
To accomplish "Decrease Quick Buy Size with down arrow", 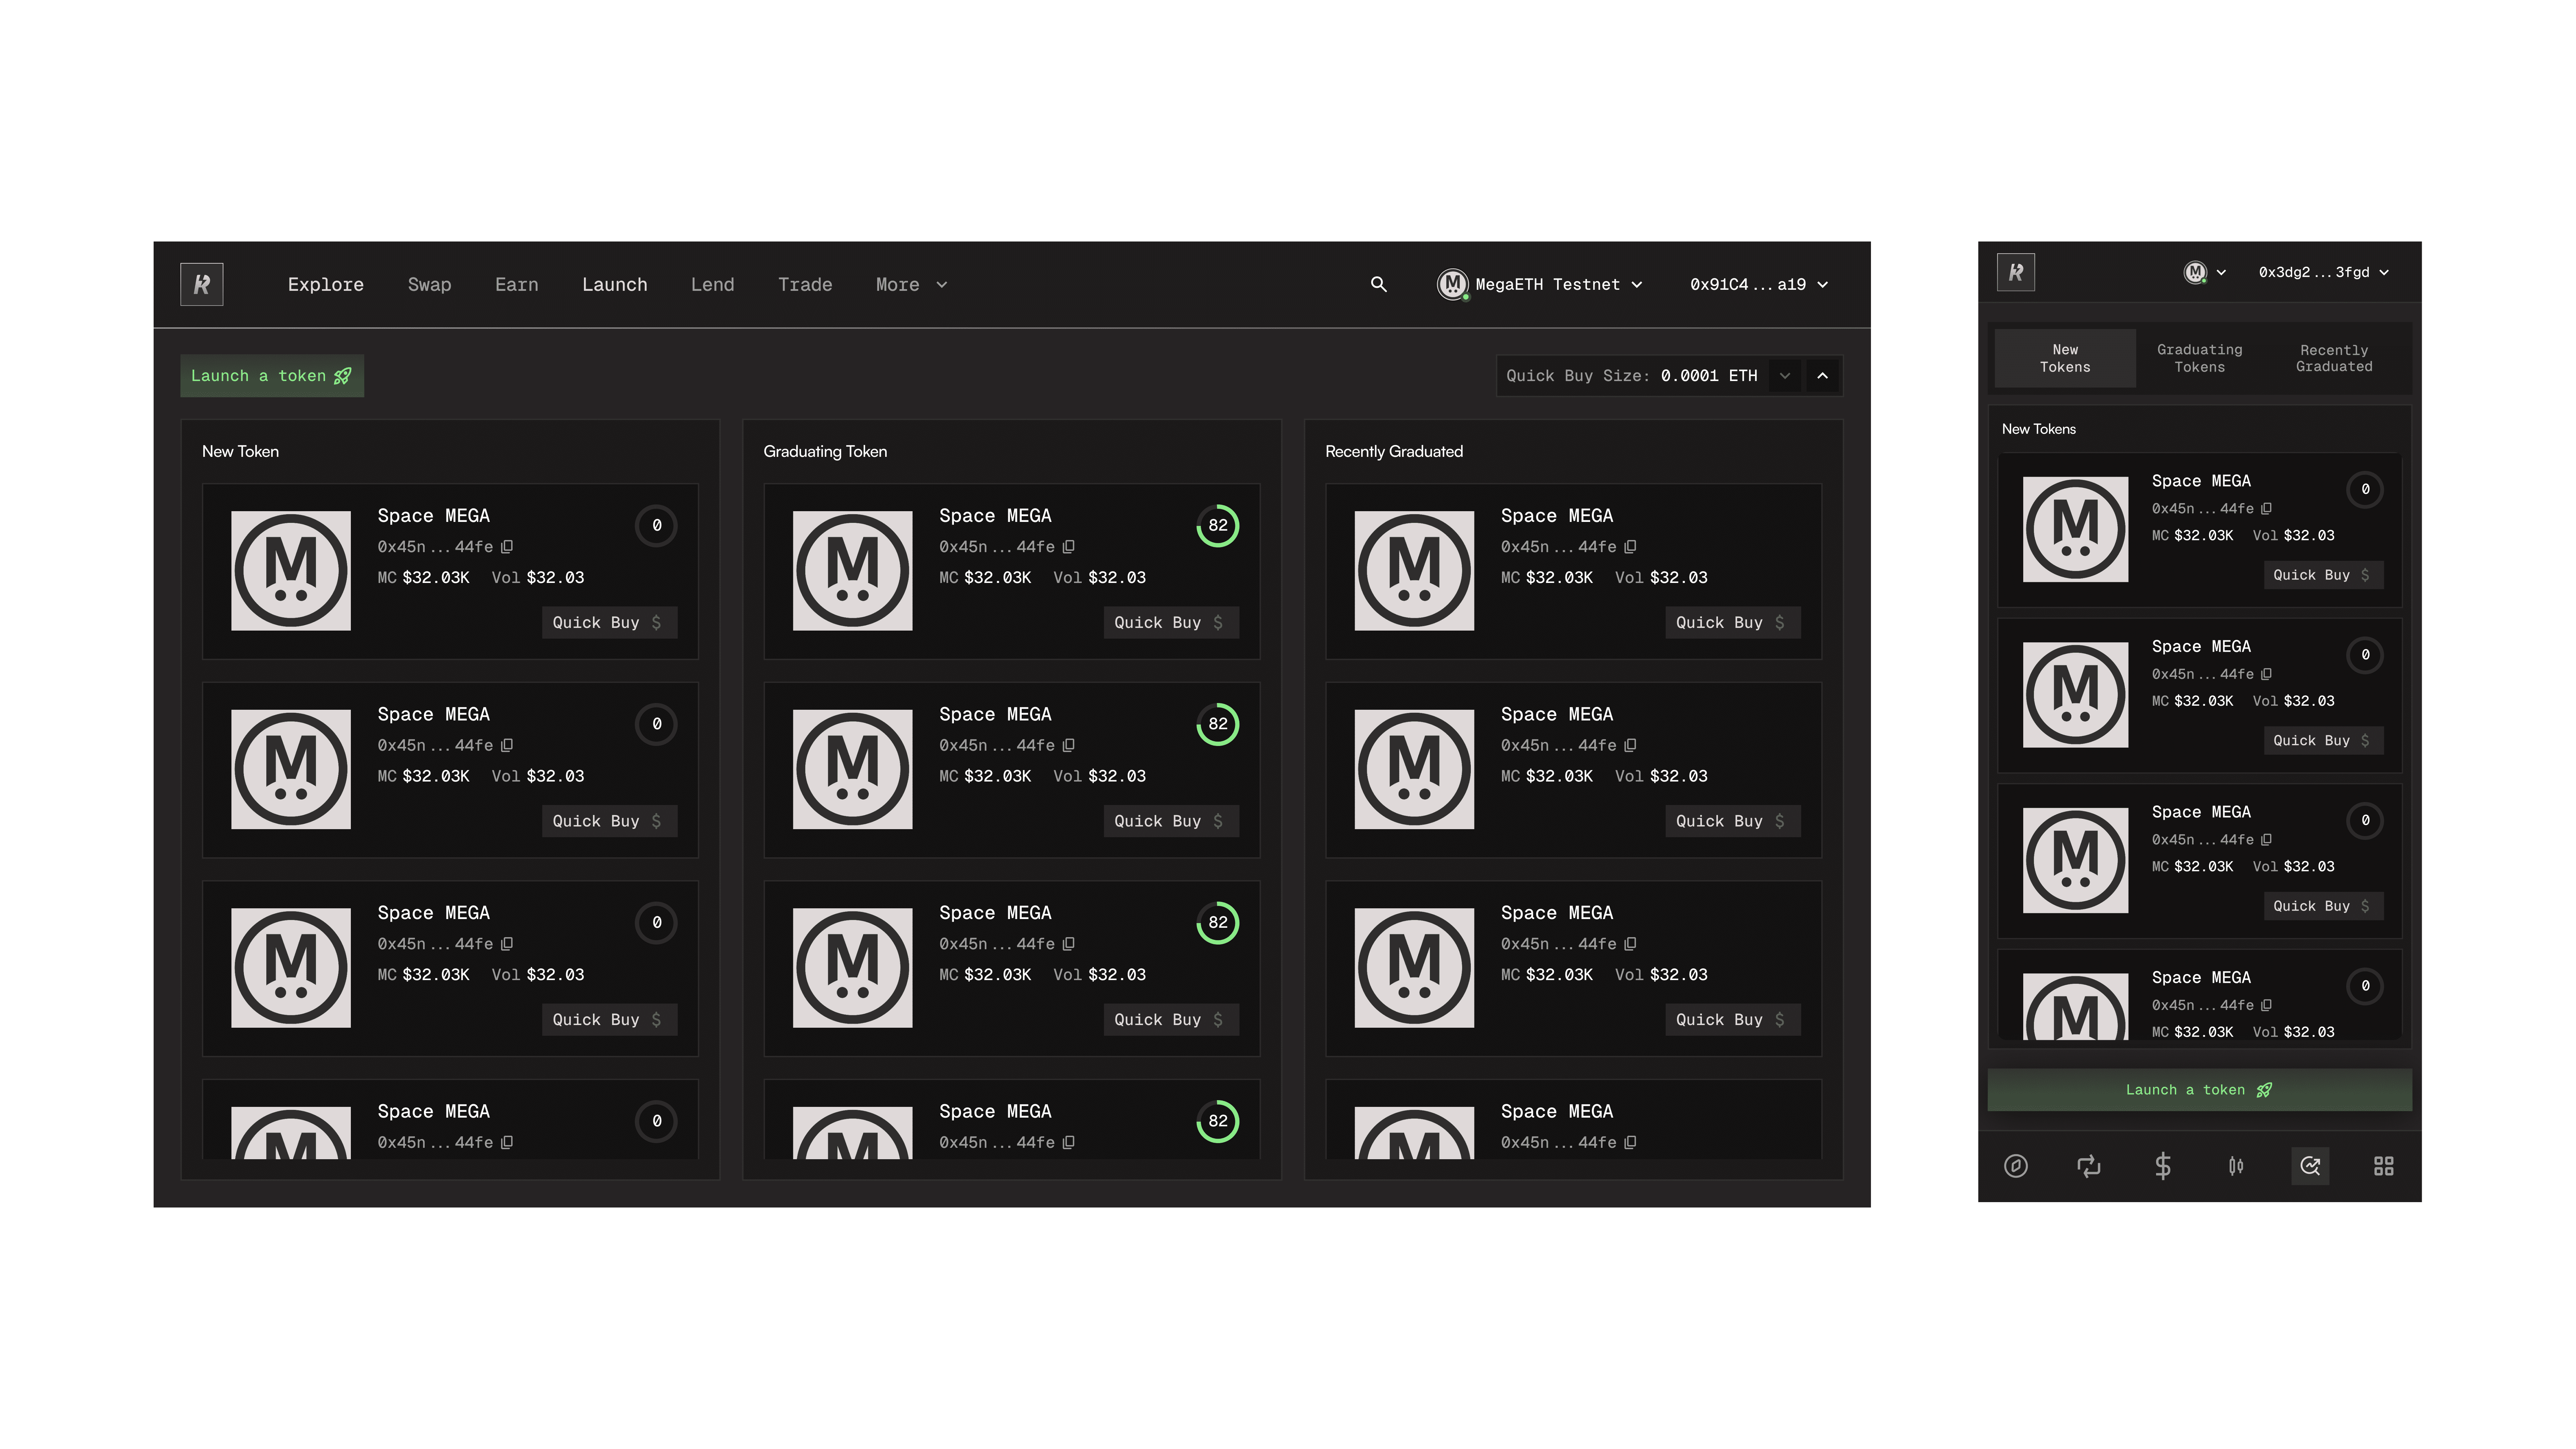I will pyautogui.click(x=1785, y=376).
